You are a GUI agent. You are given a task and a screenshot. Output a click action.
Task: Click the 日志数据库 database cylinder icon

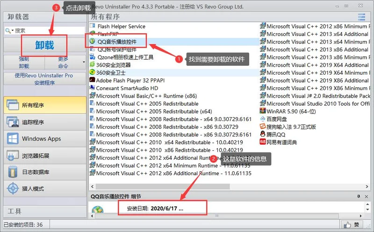pos(13,172)
